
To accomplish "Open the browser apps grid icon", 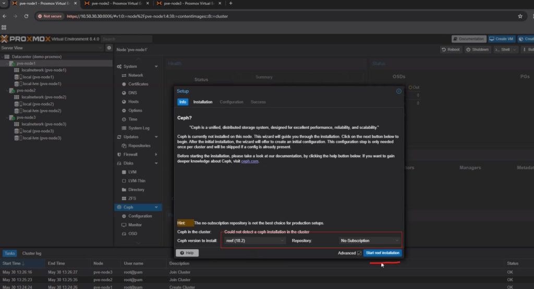I will pos(4,27).
